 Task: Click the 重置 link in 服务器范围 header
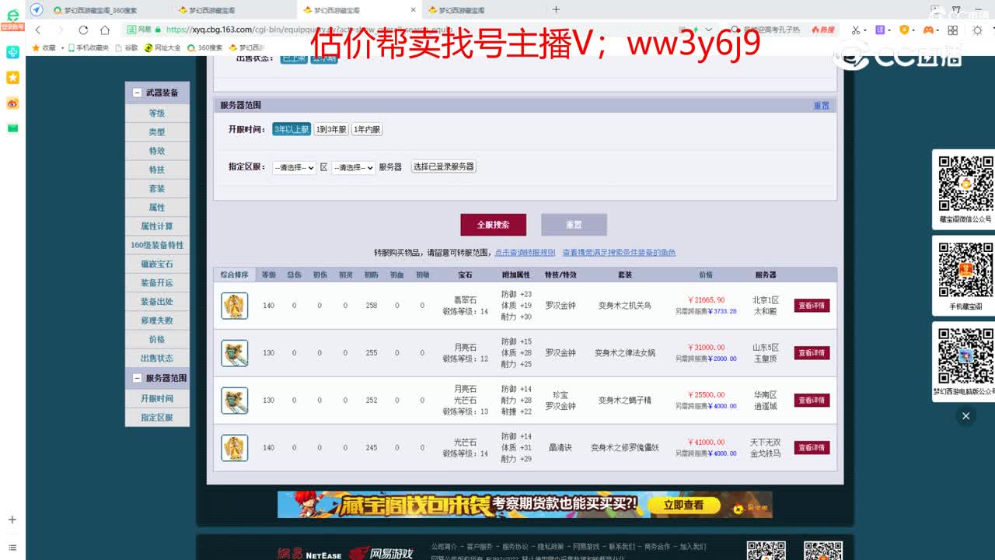822,105
